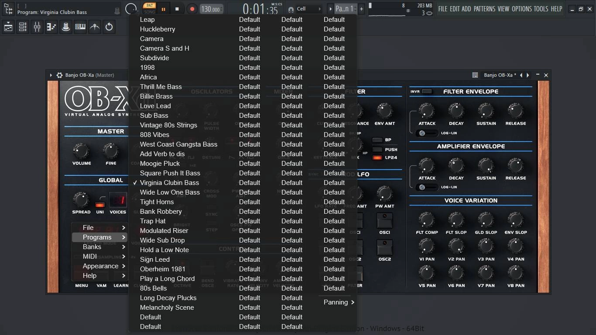Click the tempo field showing 130.000

(x=212, y=9)
